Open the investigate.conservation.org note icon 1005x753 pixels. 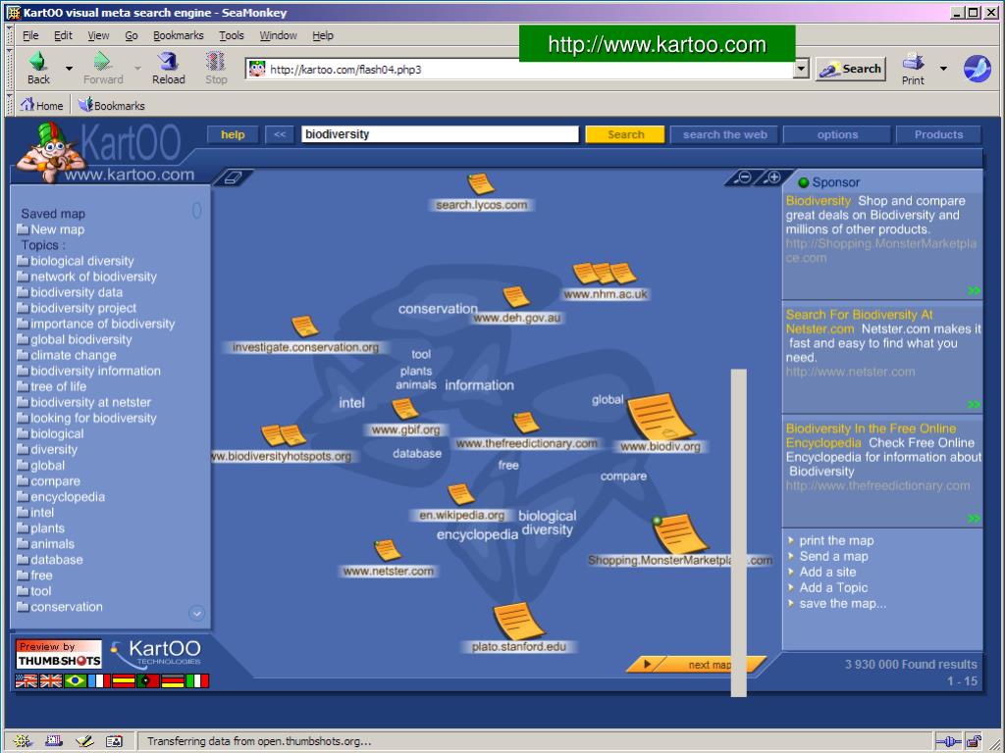[305, 326]
